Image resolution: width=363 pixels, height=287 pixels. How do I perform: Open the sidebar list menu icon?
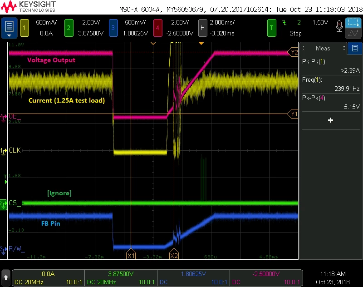coord(355,48)
